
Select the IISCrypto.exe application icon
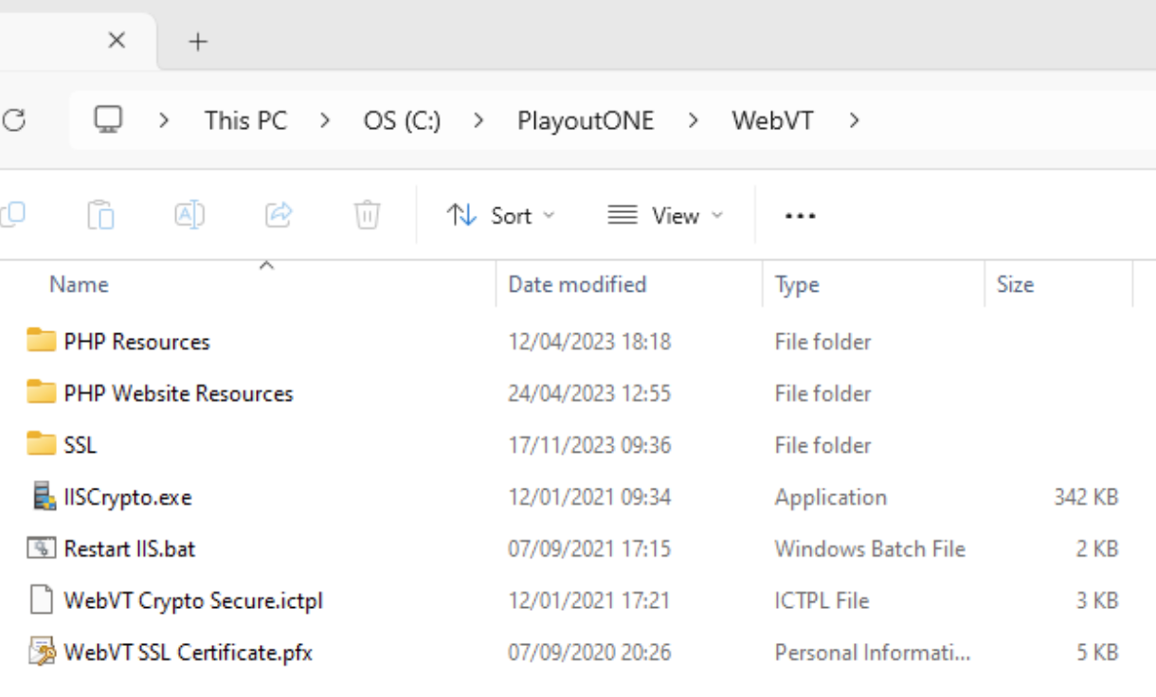pyautogui.click(x=42, y=496)
